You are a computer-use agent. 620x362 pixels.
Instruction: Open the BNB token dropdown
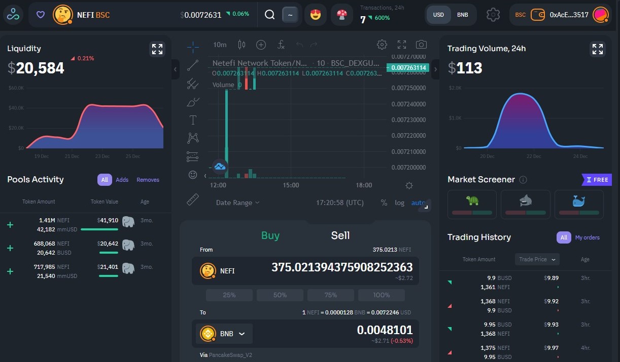click(224, 334)
